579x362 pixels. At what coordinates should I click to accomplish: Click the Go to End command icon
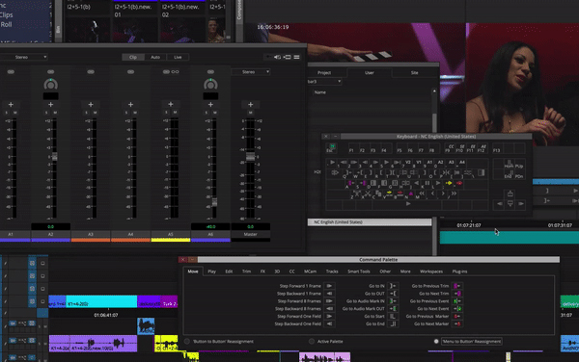click(392, 324)
